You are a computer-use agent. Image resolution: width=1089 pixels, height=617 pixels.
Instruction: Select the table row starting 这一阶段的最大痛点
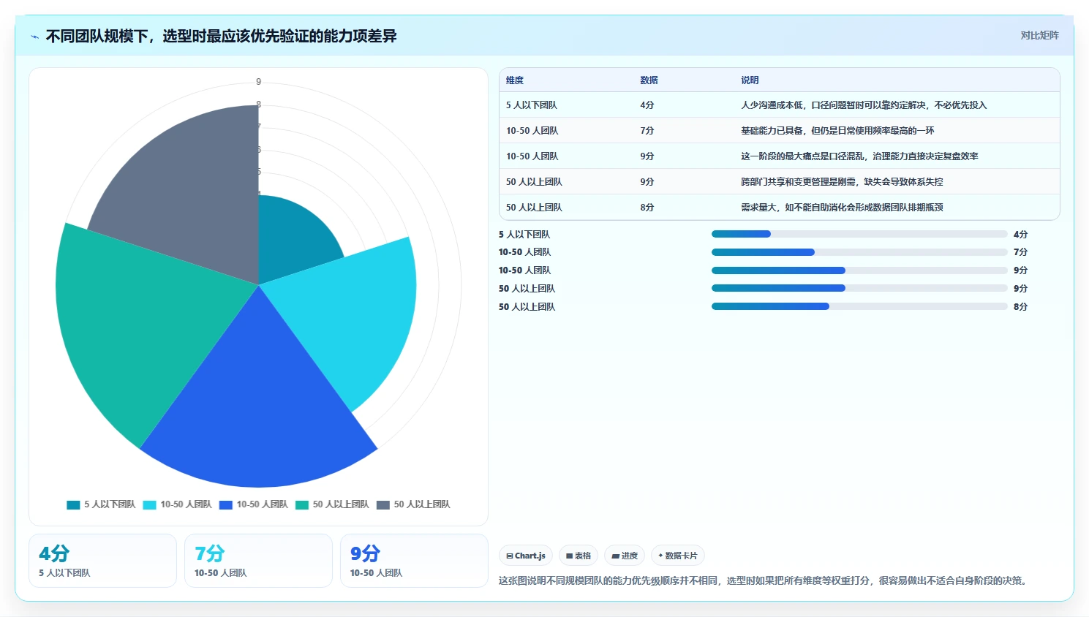tap(780, 156)
